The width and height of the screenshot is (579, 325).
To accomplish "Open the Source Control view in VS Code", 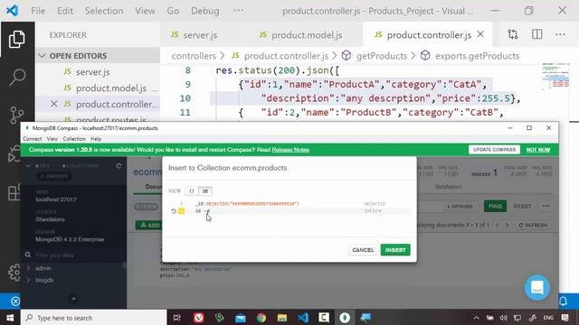I will point(17,115).
